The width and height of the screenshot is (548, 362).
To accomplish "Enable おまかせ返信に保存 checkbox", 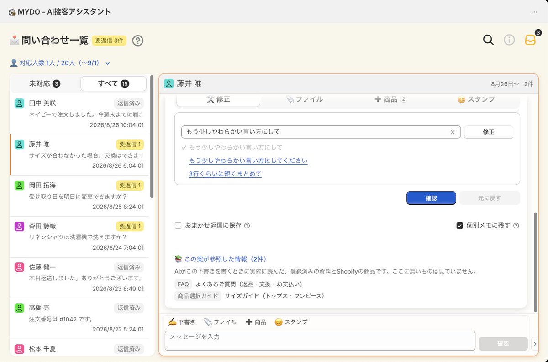I will tap(178, 226).
